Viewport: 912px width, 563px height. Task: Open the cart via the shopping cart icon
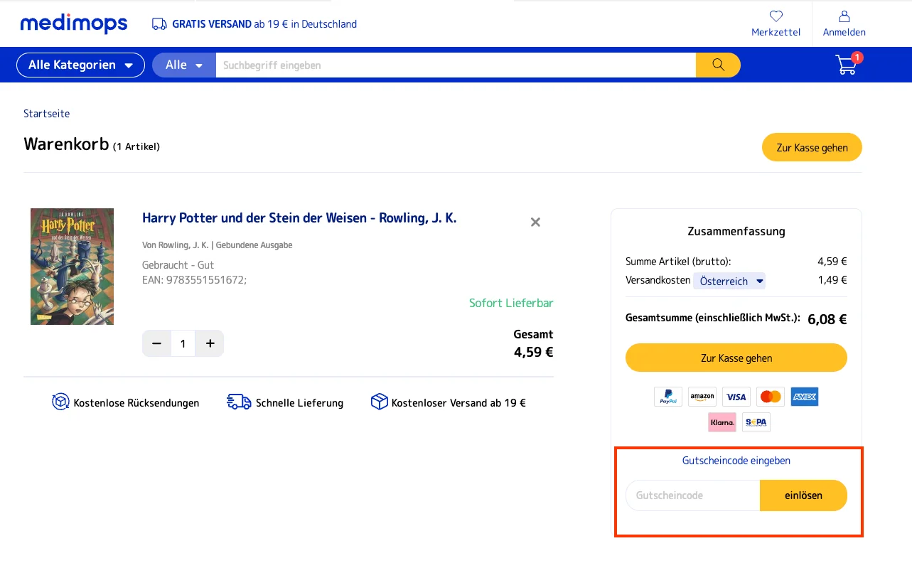coord(846,64)
